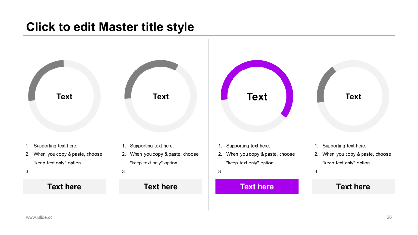Click the slide number 26 in the footer

pyautogui.click(x=389, y=217)
